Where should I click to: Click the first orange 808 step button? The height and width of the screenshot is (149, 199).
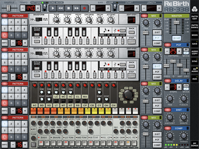33,111
